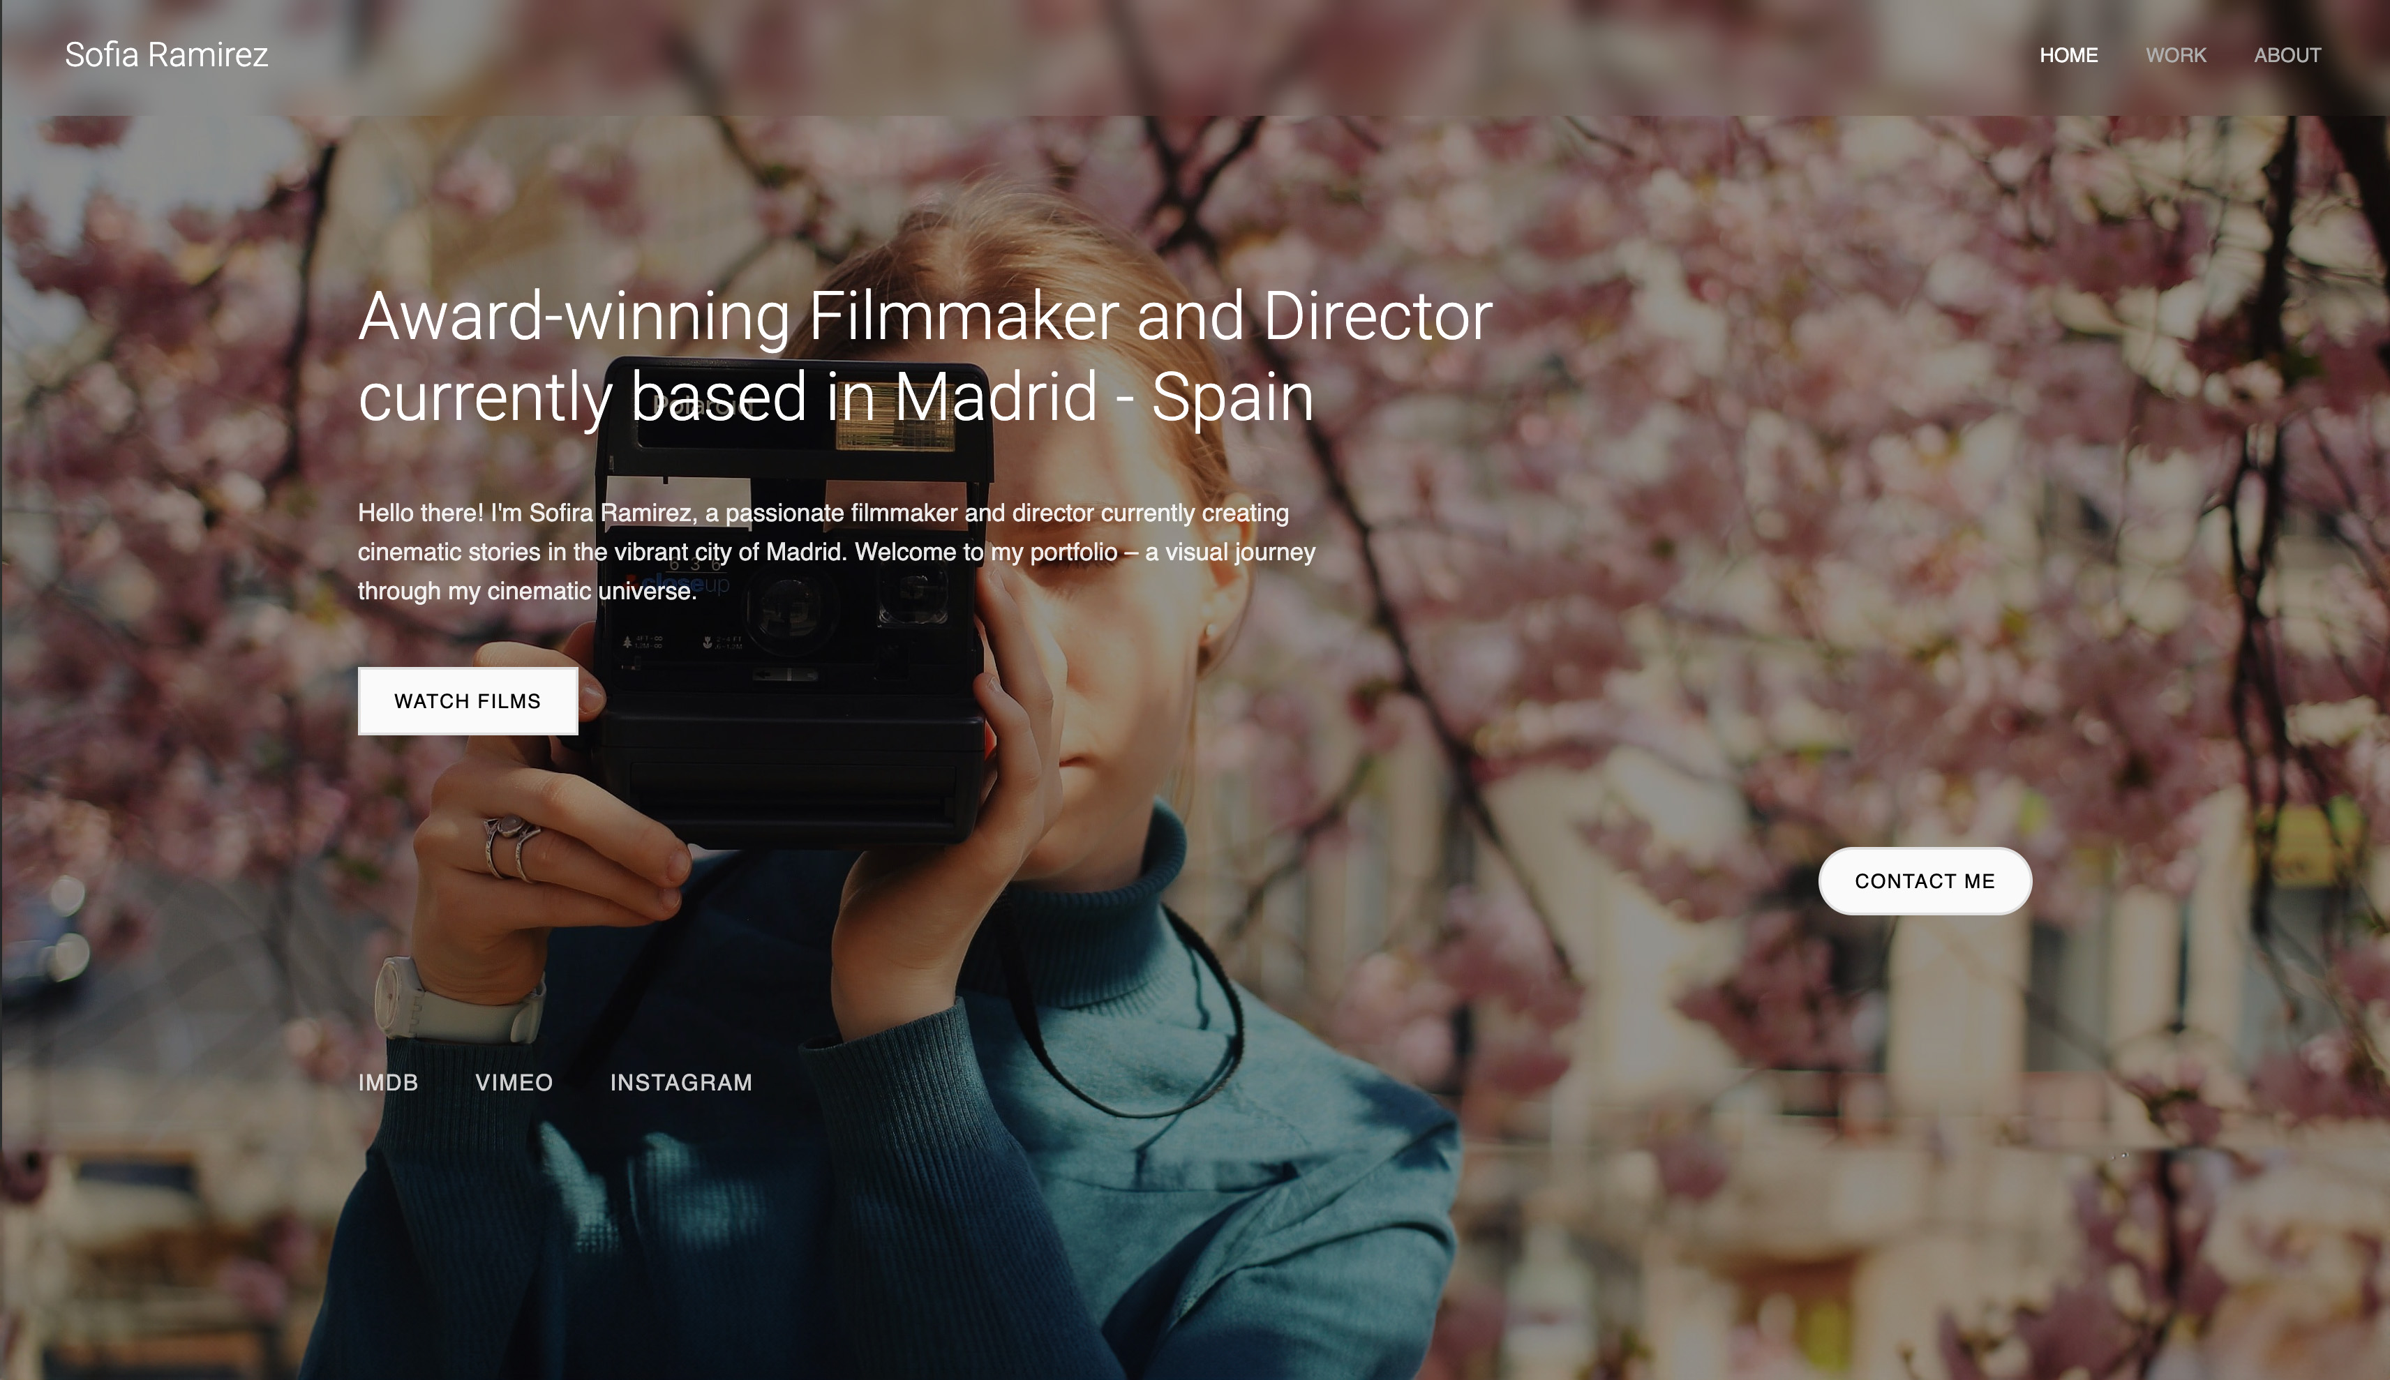Viewport: 2390px width, 1380px height.
Task: Open the ABOUT page from navigation
Action: point(2286,56)
